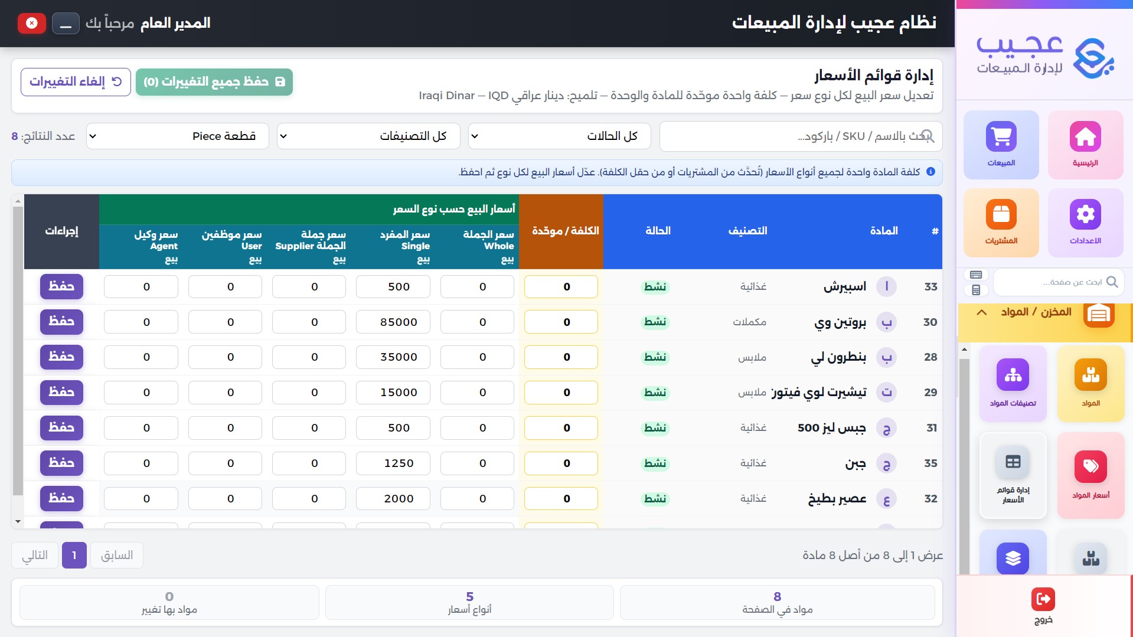
Task: Click cost field of اسبريش row
Action: click(561, 287)
